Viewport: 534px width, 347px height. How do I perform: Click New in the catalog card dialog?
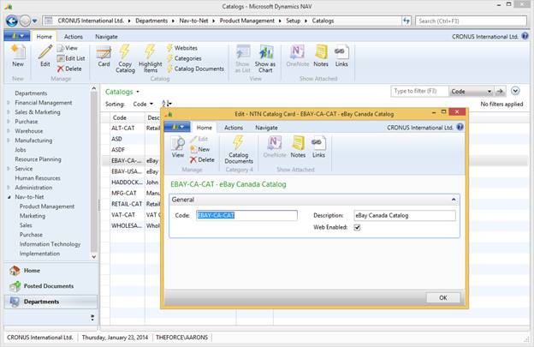(200, 149)
